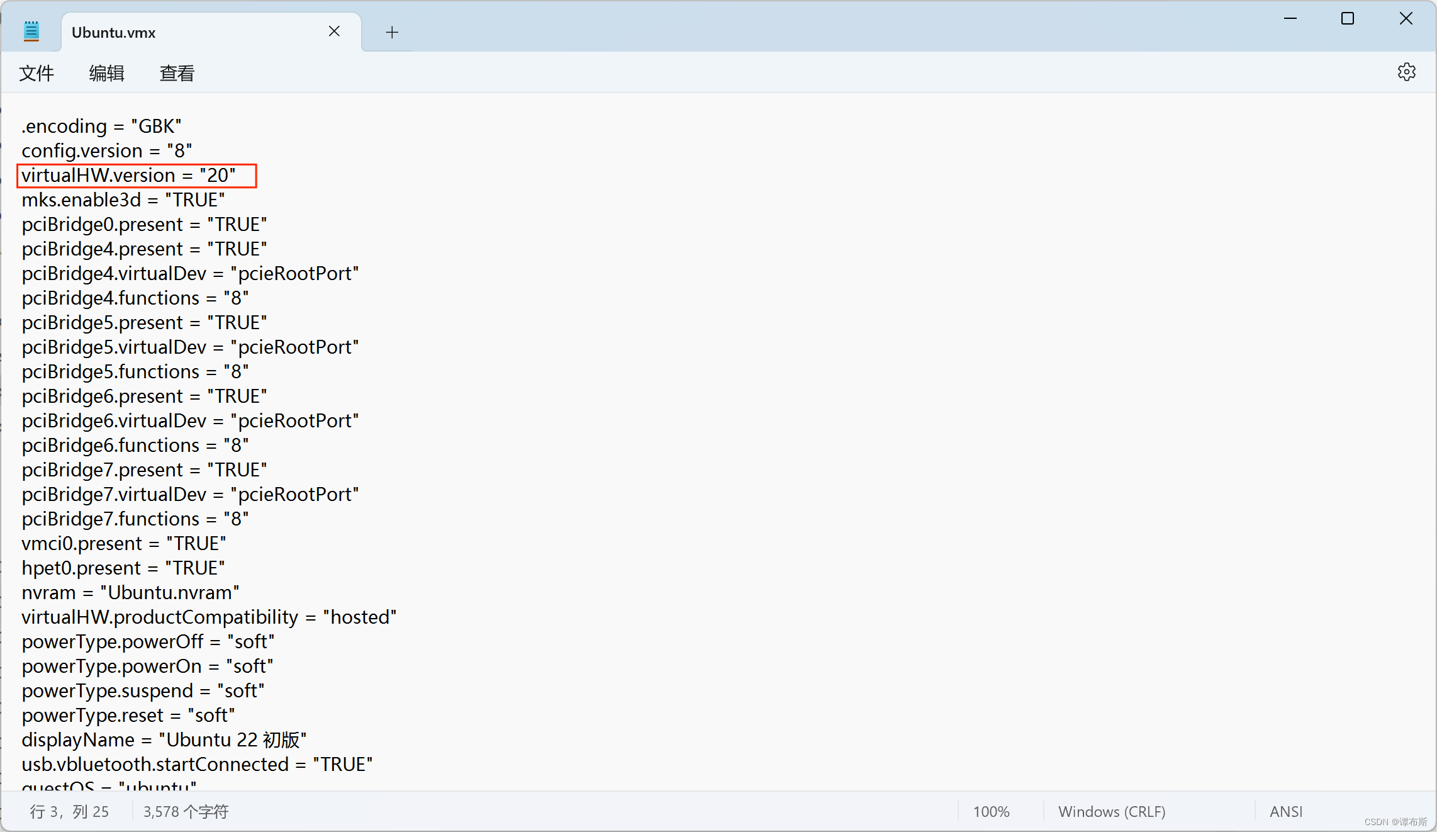Click the 3,578 character count status
This screenshot has height=832, width=1437.
tap(186, 812)
